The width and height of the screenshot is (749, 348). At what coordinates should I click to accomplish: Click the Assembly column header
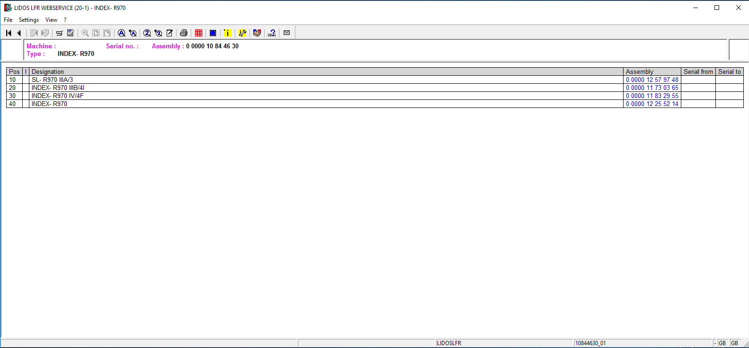(652, 71)
